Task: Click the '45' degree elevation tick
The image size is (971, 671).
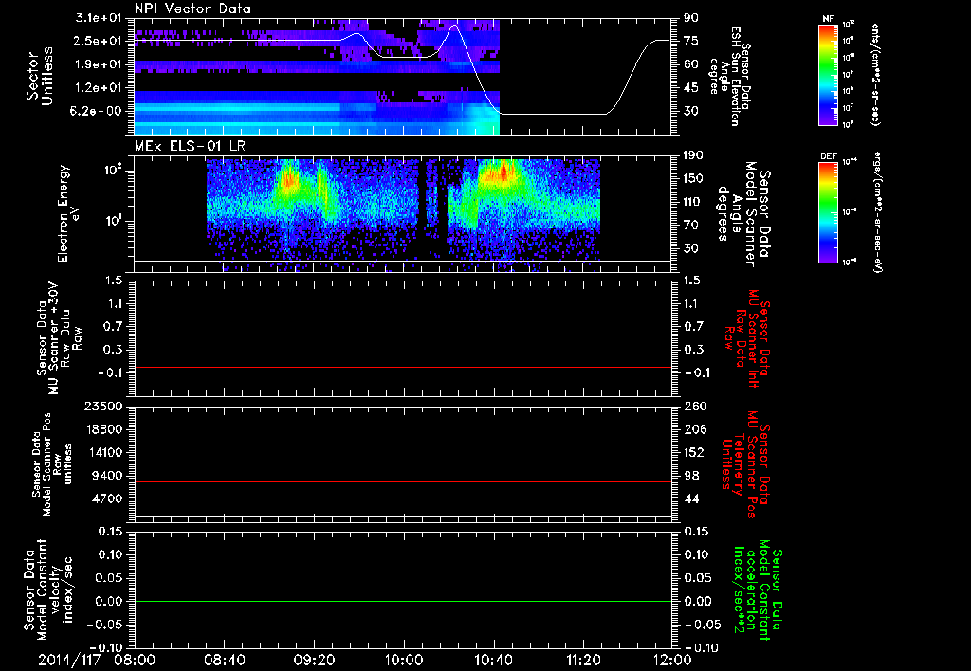Action: 691,88
